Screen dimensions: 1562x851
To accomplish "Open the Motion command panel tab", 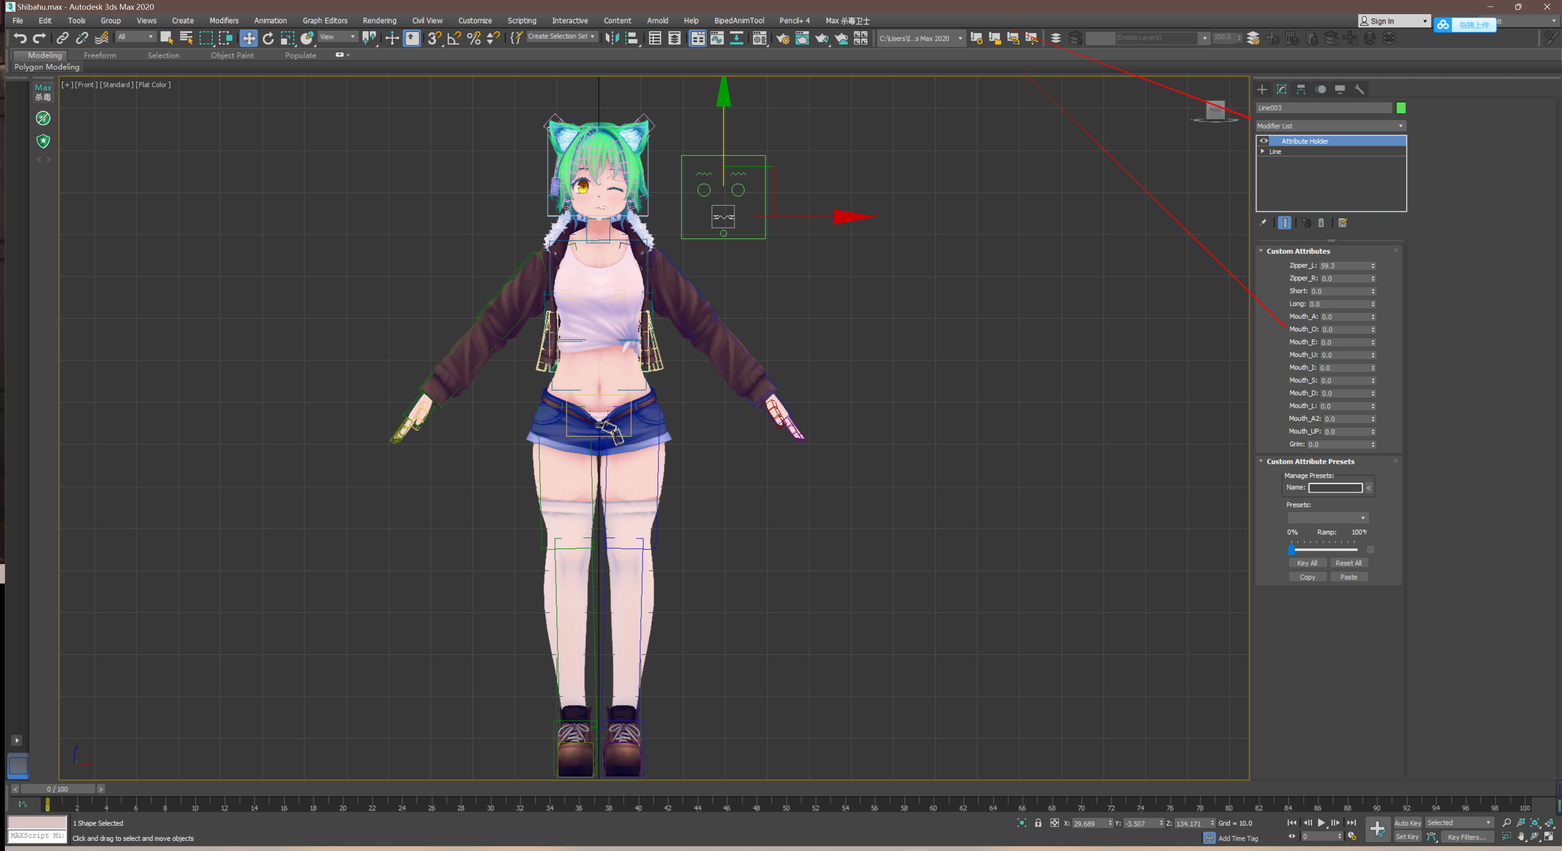I will click(x=1320, y=89).
